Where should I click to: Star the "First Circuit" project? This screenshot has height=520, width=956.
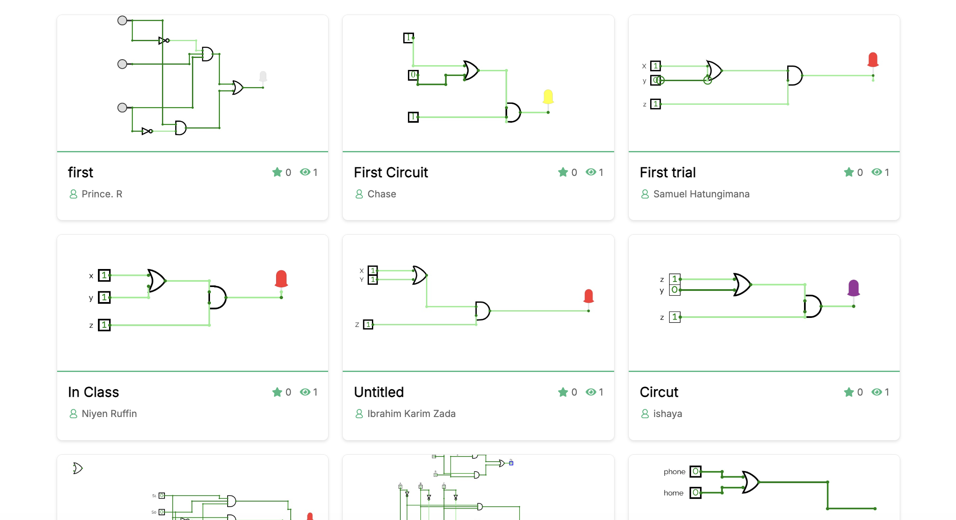pos(563,172)
